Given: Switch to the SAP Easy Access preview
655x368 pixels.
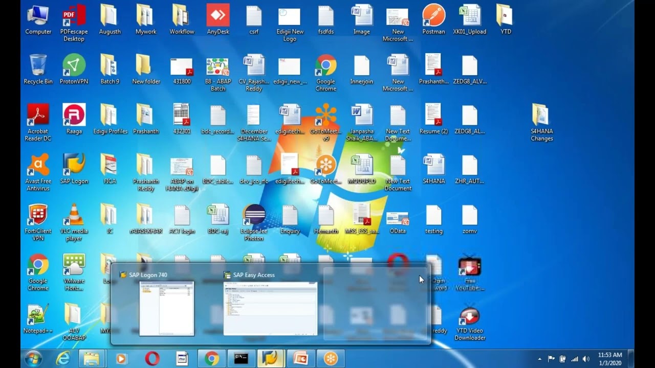Looking at the screenshot, I should pyautogui.click(x=270, y=308).
